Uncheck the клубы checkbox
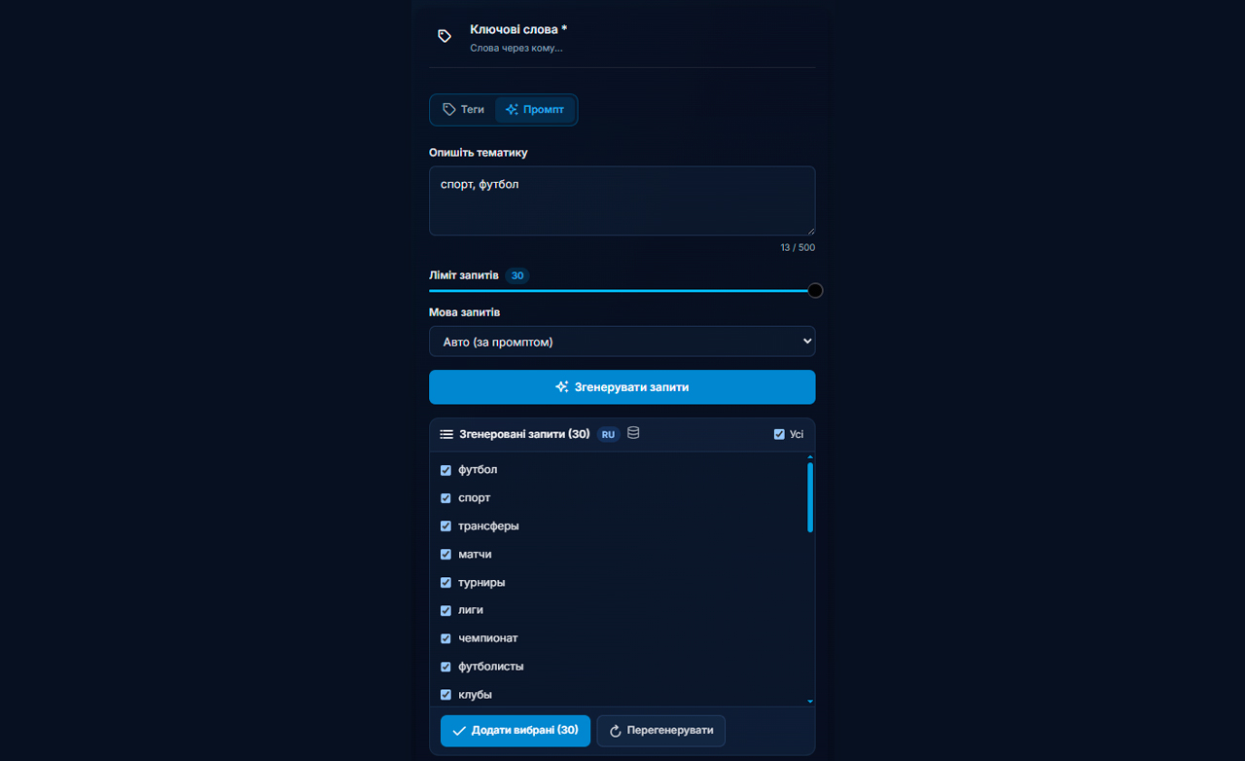The image size is (1245, 761). tap(445, 695)
